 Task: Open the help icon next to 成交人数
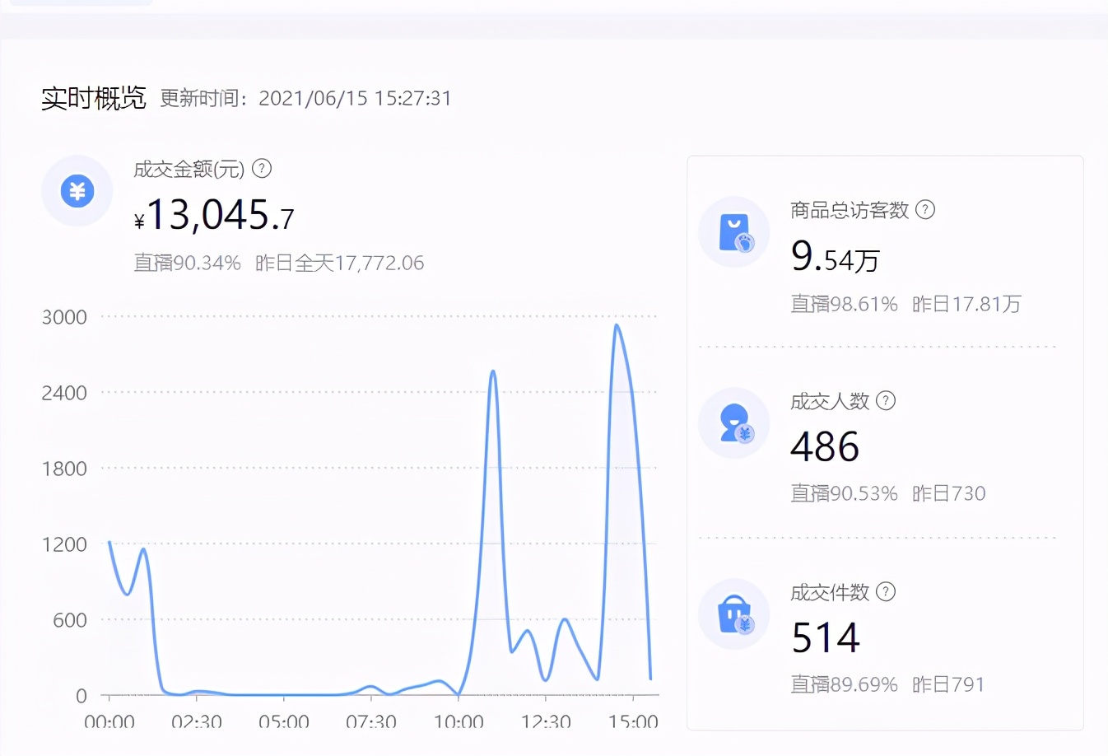coord(886,401)
